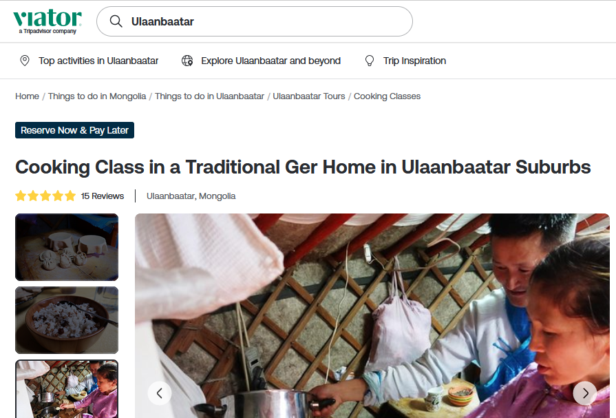616x418 pixels.
Task: Click the globe icon beside Explore Ulaanbaatar
Action: point(187,61)
